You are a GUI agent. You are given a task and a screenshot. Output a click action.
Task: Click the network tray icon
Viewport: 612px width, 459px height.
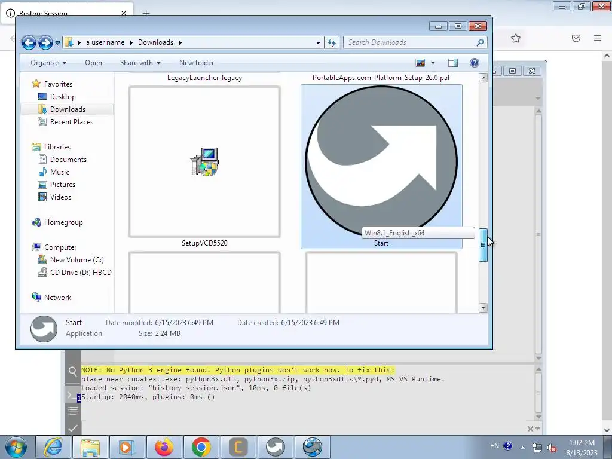(x=537, y=448)
